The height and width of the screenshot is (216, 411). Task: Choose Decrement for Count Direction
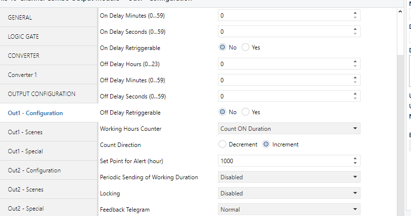tap(222, 144)
